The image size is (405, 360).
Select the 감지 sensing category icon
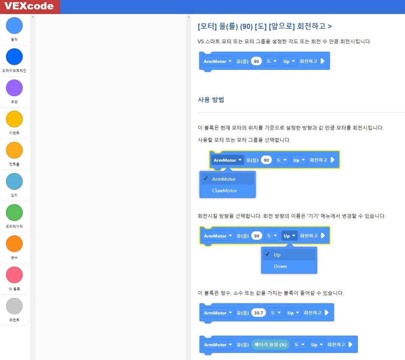(x=14, y=181)
